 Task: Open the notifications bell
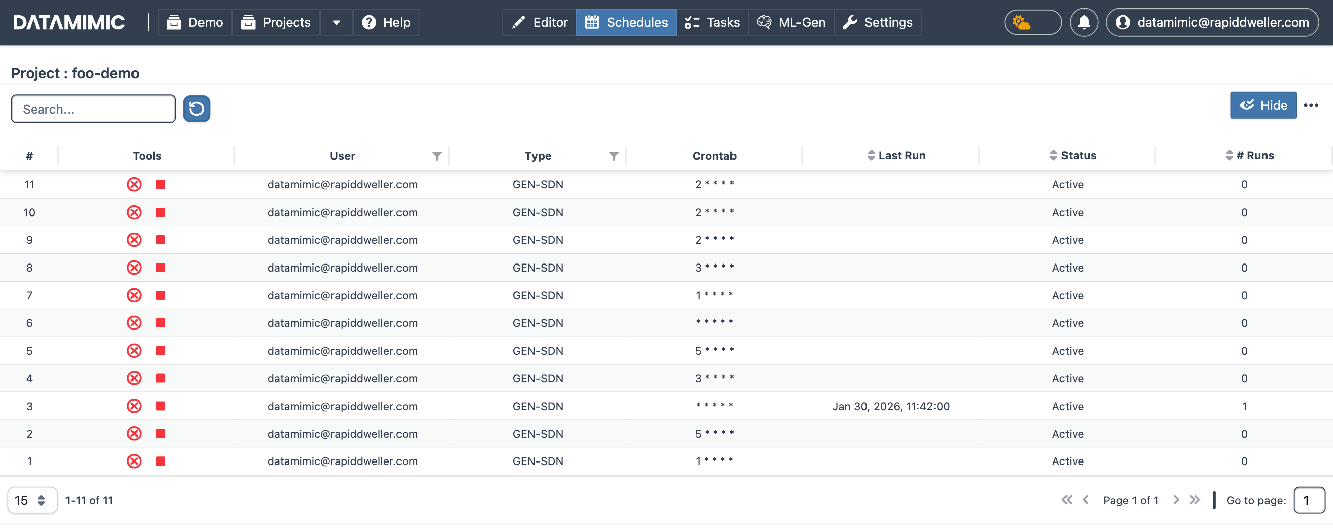point(1084,22)
